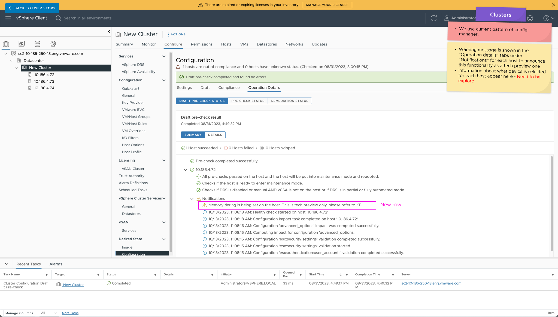Screen dimensions: 558x317
Task: Switch to the Monitor tab
Action: (x=148, y=44)
